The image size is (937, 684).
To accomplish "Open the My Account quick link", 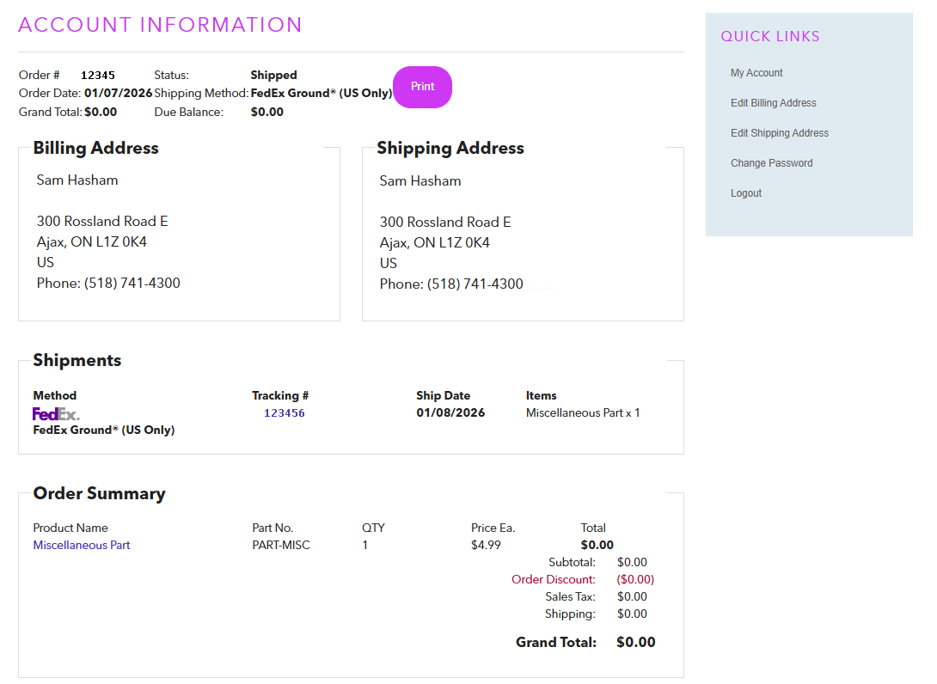I will 756,73.
